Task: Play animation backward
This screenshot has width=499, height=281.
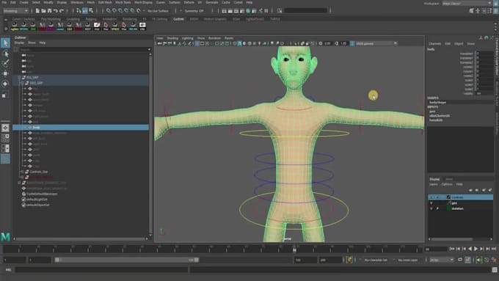Action: (x=470, y=249)
